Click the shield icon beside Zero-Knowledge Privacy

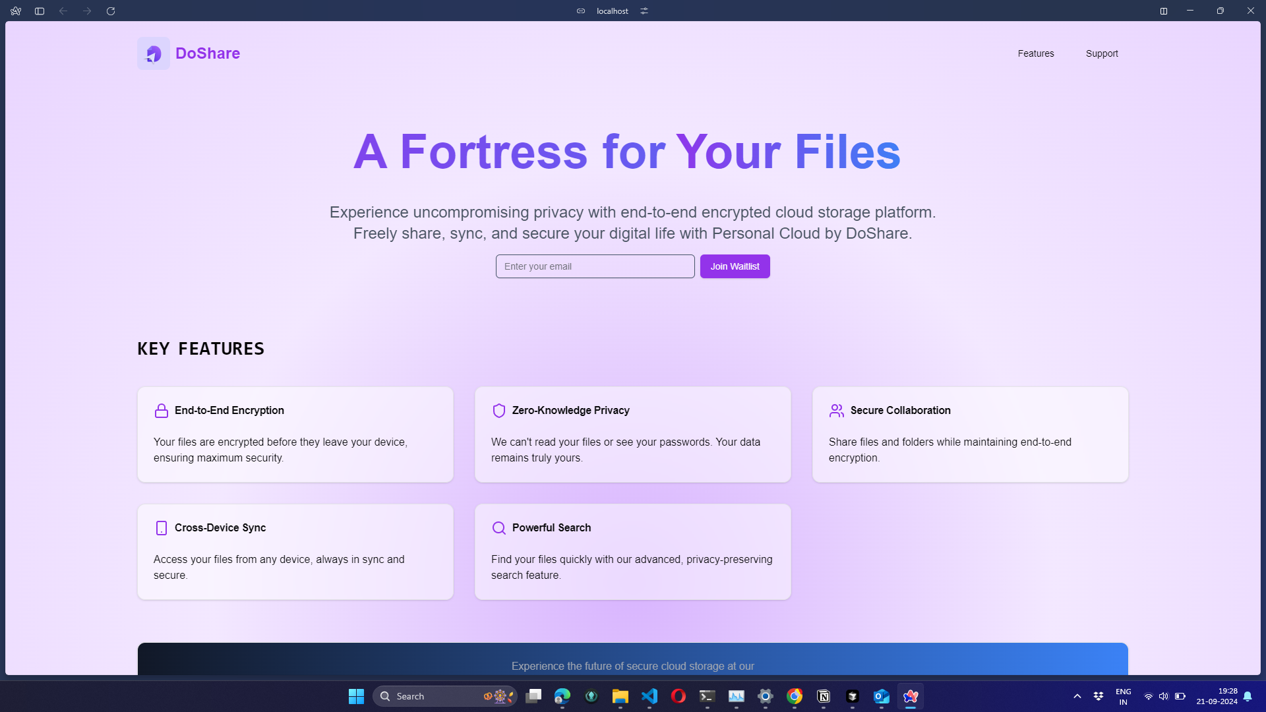coord(498,411)
